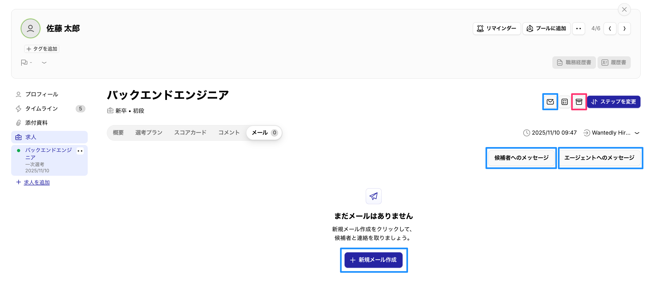Viewport: 656px width, 291px height.
Task: Click the 求人を追加 link
Action: click(37, 182)
